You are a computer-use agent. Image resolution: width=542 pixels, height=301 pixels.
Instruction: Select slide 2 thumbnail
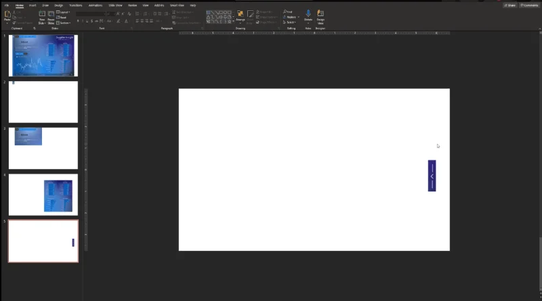click(43, 102)
